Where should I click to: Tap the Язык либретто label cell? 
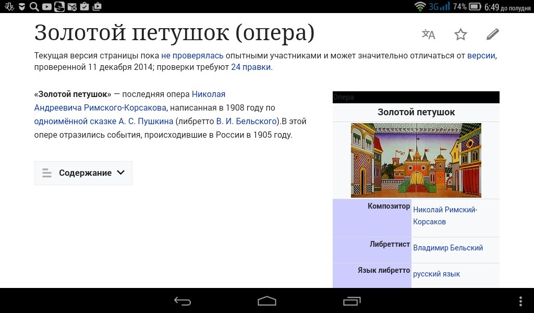(x=372, y=275)
